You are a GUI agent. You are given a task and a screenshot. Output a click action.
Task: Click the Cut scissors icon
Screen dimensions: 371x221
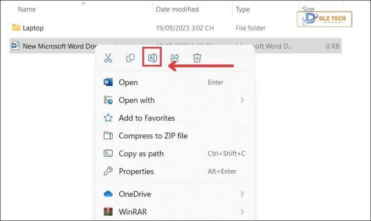click(x=108, y=58)
